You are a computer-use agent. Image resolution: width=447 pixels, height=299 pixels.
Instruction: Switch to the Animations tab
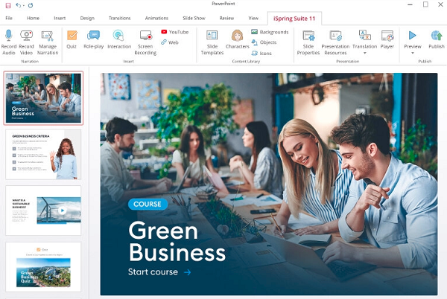156,17
